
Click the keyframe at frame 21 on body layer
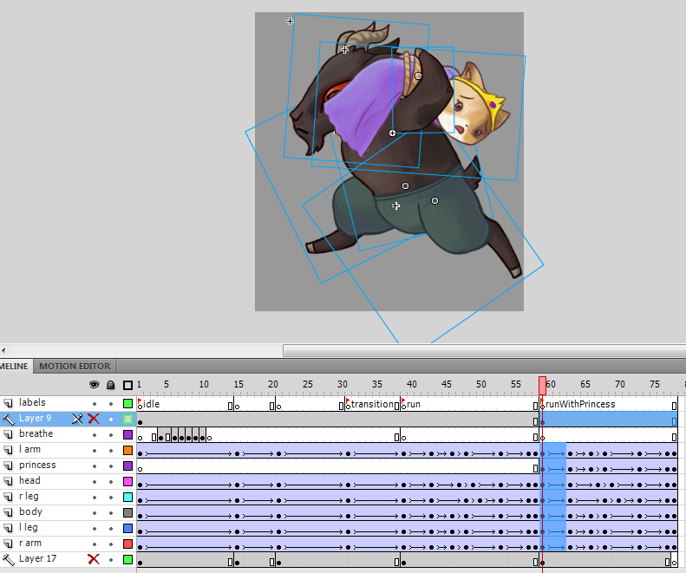(x=278, y=517)
